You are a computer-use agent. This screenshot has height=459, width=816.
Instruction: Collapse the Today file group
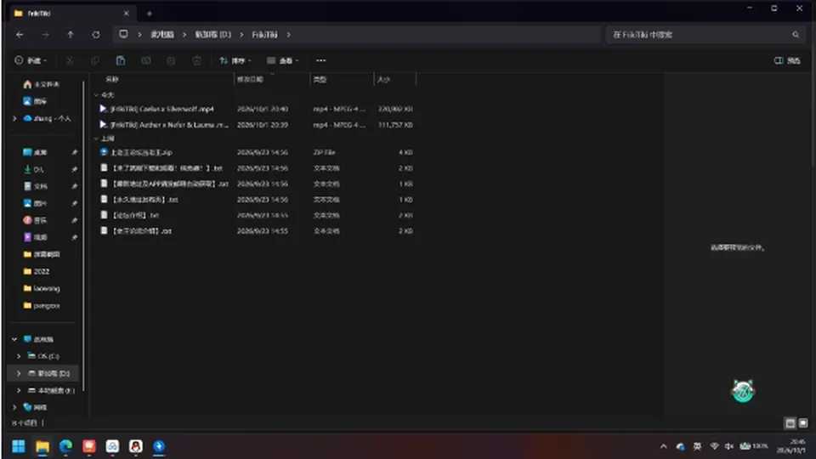point(96,94)
